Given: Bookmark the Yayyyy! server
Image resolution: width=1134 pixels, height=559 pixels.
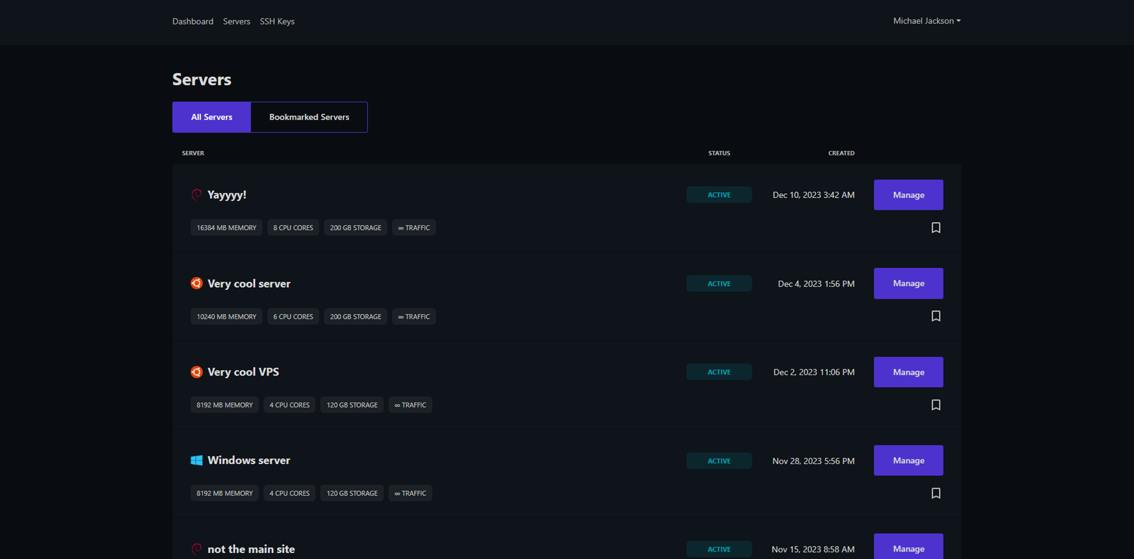Looking at the screenshot, I should point(935,228).
